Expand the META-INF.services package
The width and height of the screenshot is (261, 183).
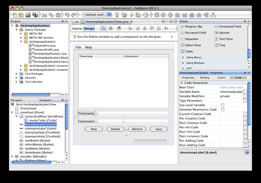21,38
